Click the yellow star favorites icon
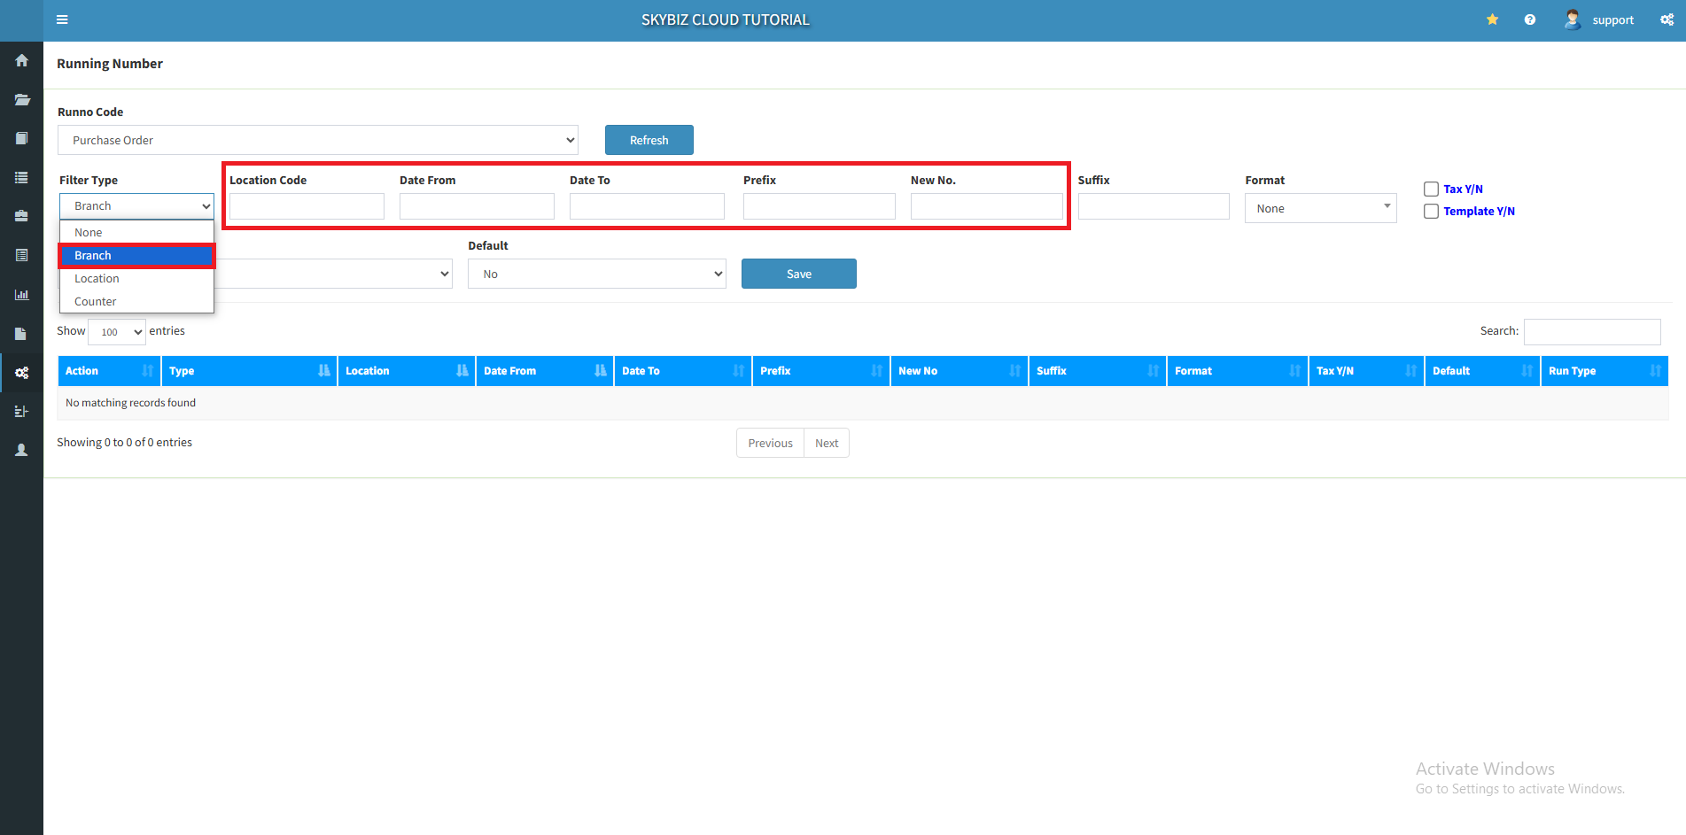This screenshot has height=835, width=1686. [x=1492, y=19]
